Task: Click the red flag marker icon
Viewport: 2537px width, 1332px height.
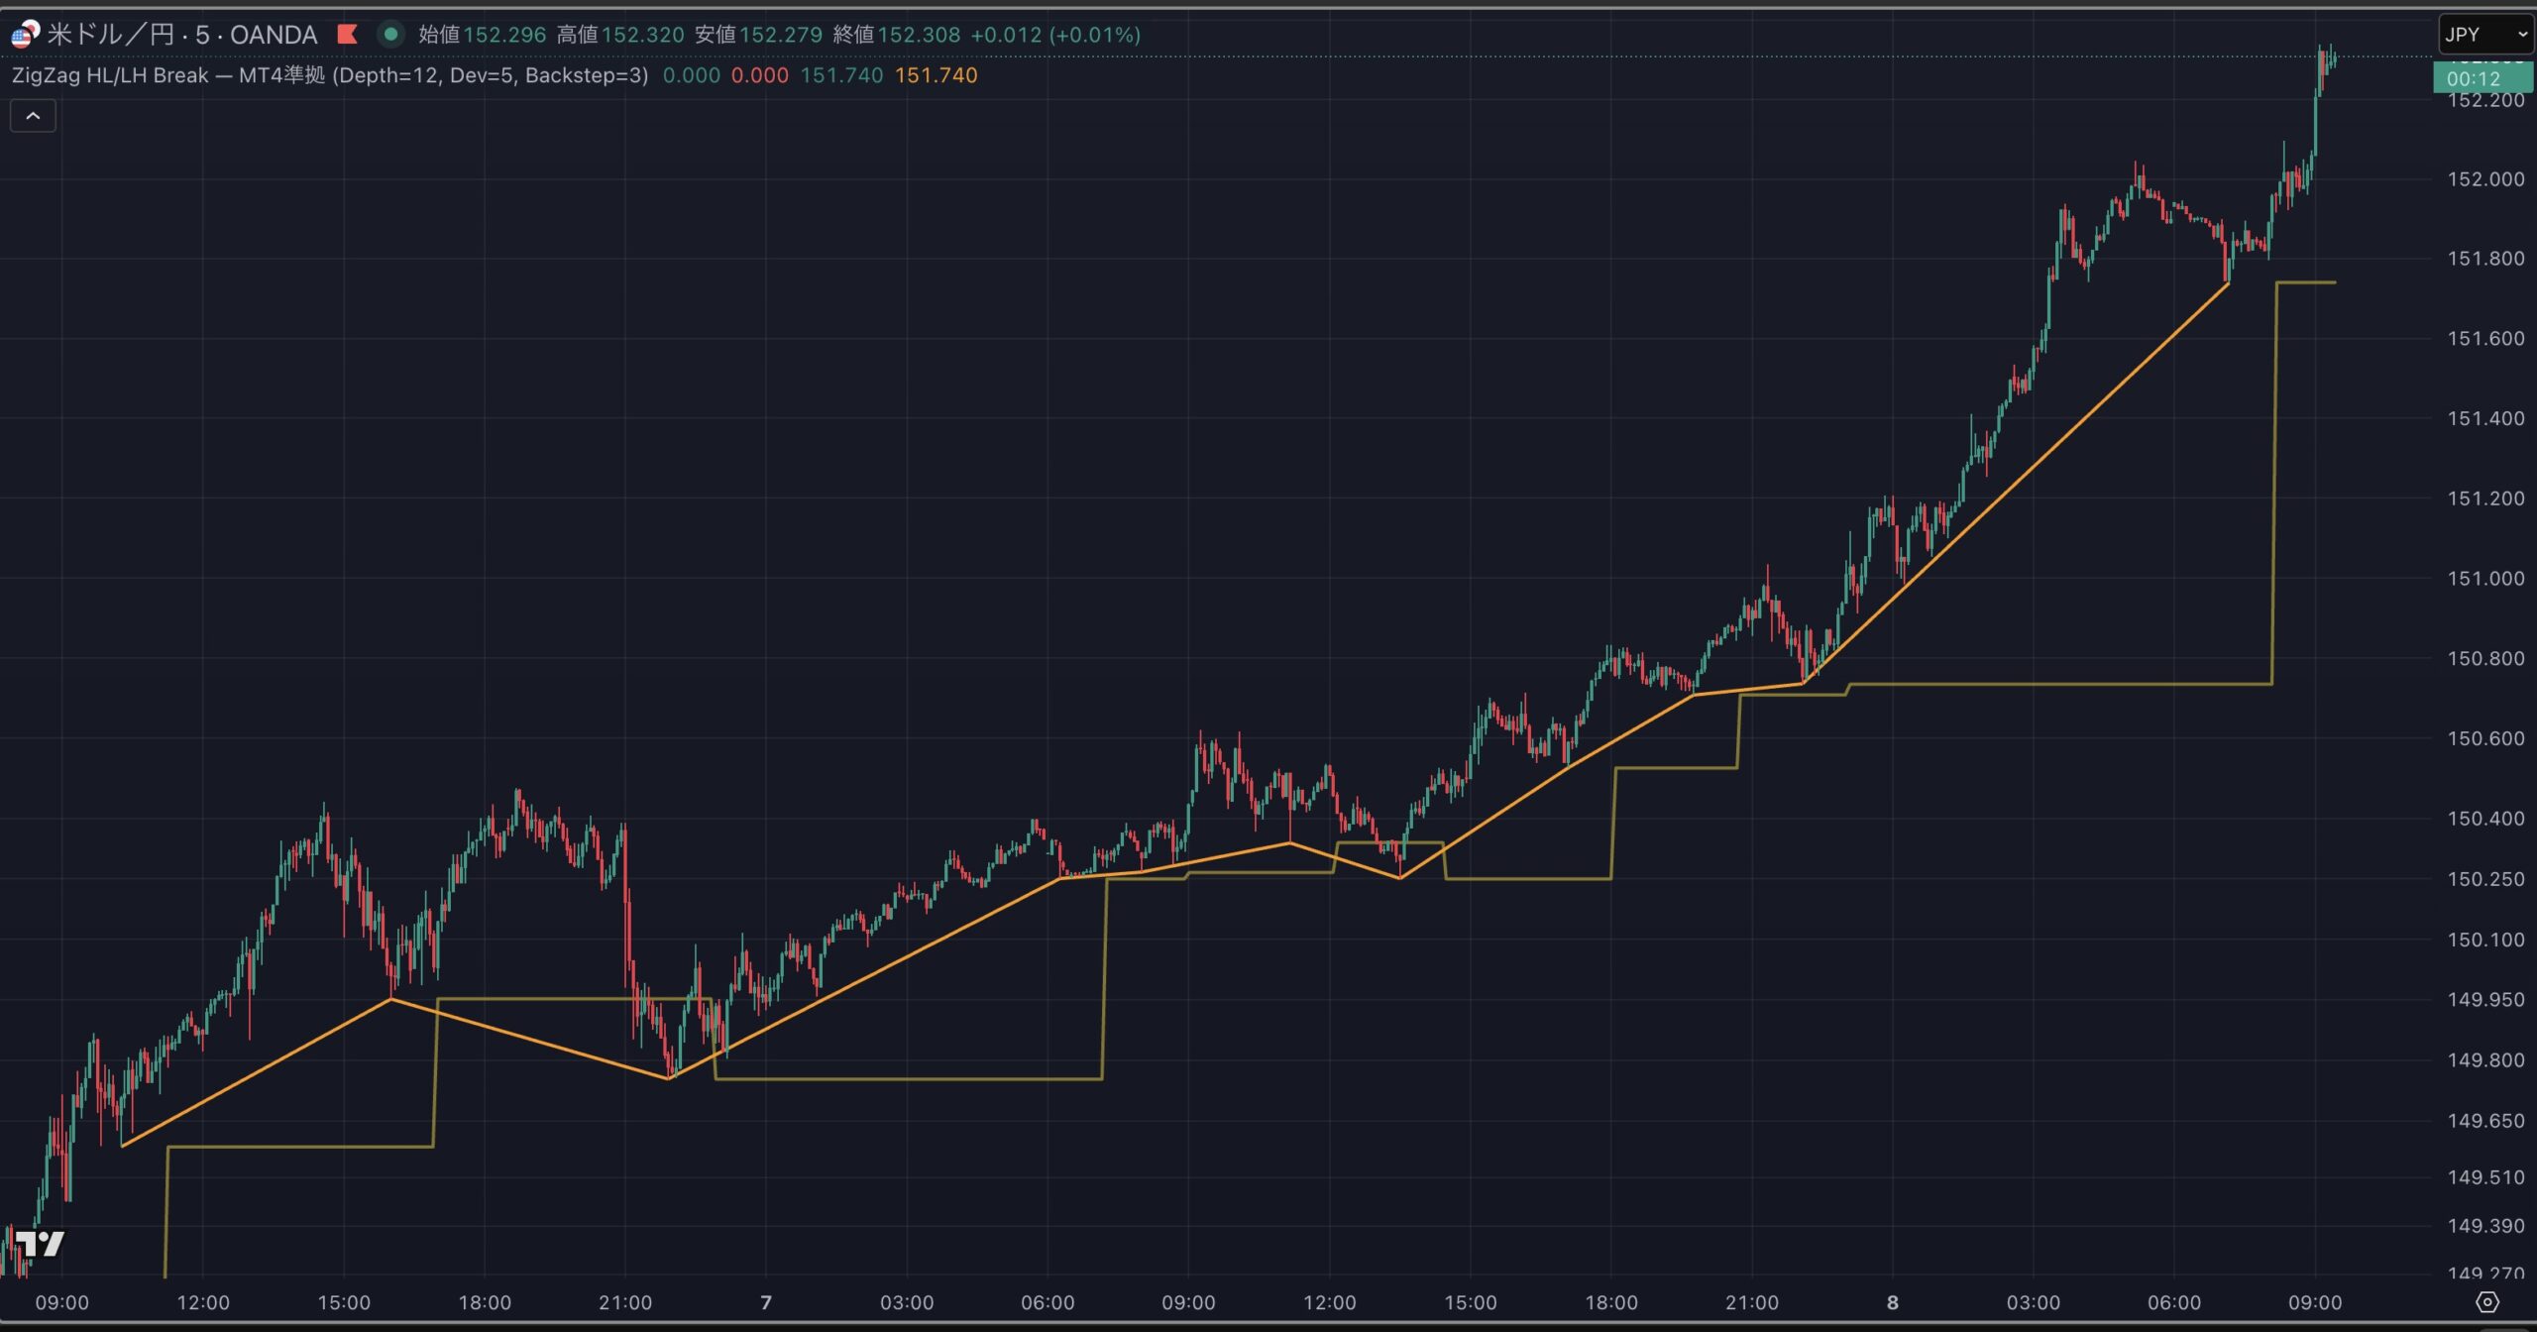Action: pyautogui.click(x=347, y=35)
